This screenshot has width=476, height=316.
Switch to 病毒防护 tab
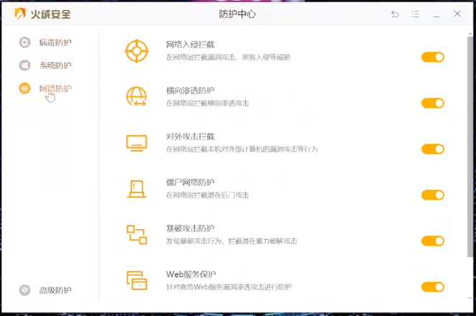[55, 42]
